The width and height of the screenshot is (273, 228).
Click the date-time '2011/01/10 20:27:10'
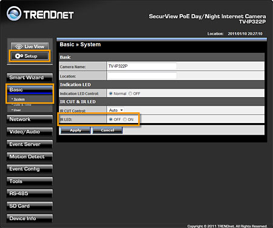point(245,34)
